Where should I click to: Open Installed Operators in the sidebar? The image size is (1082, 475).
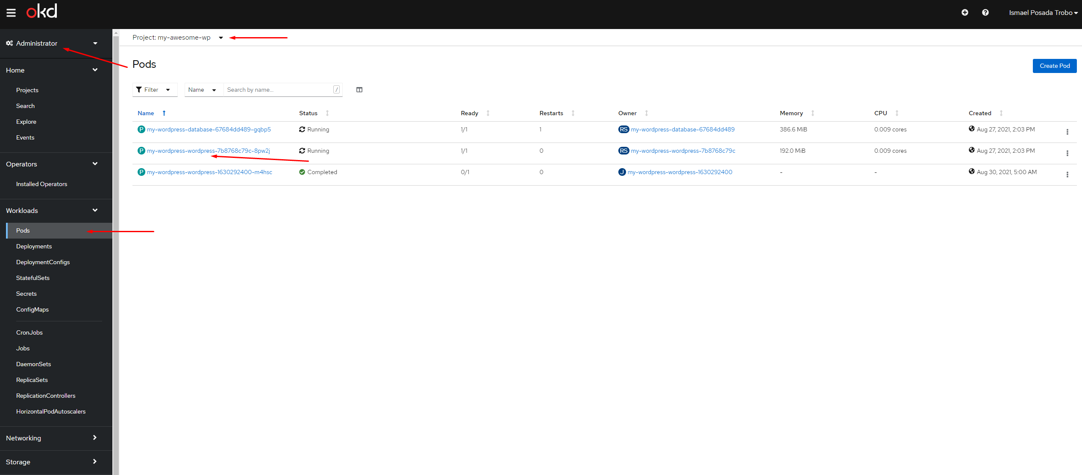click(41, 184)
